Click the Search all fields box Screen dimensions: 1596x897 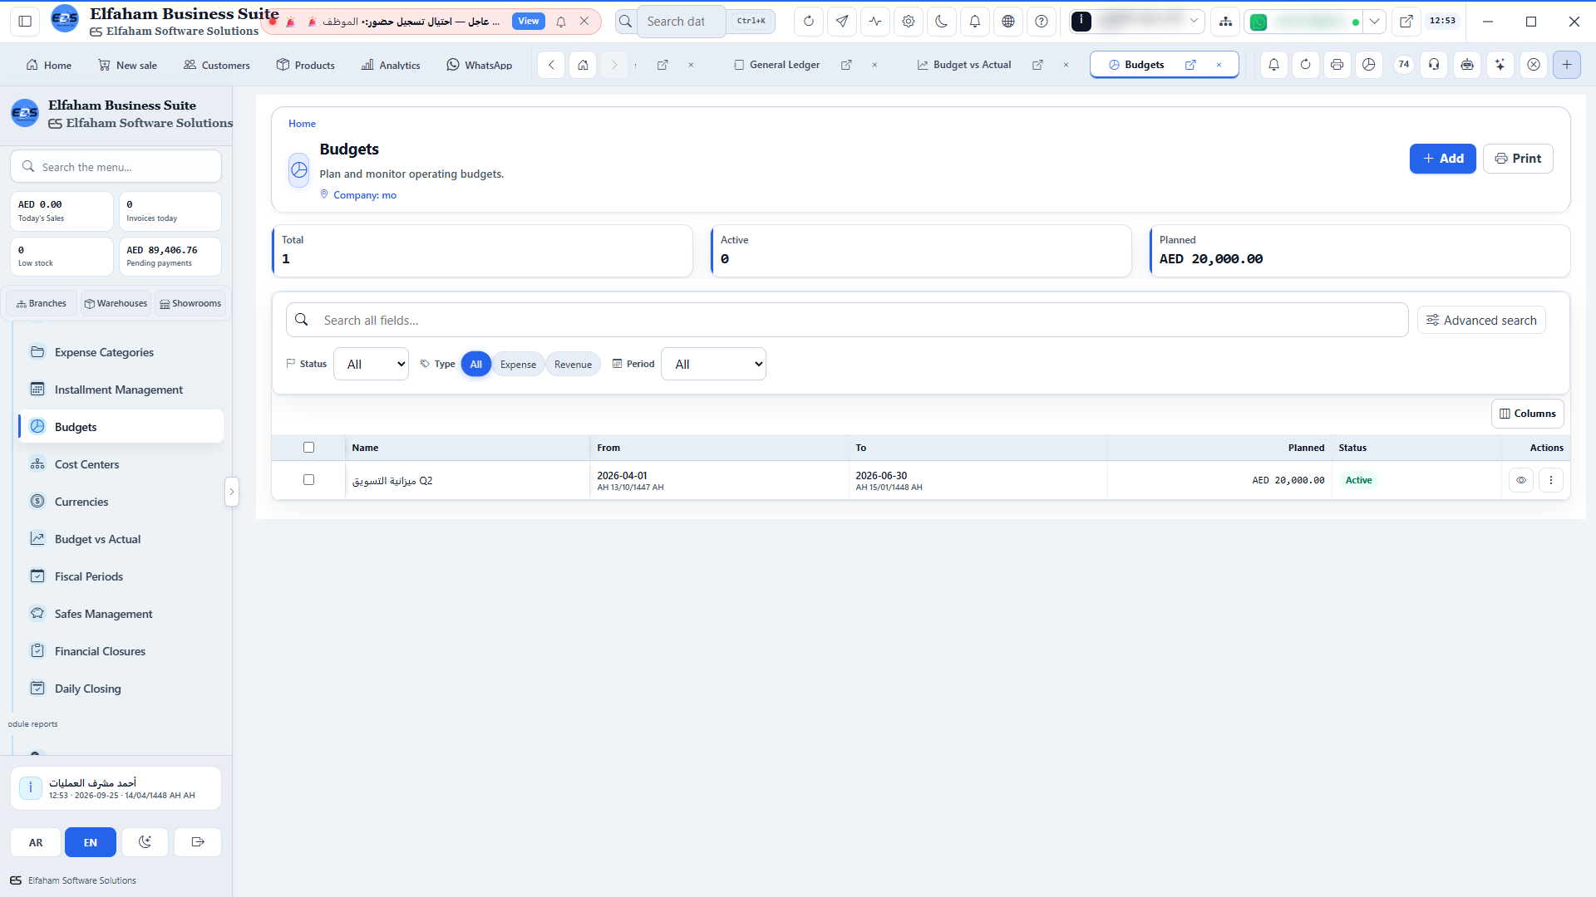[x=847, y=321]
